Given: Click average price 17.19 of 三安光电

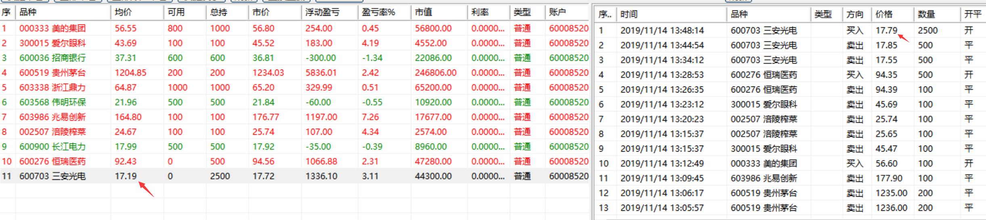Looking at the screenshot, I should (126, 176).
